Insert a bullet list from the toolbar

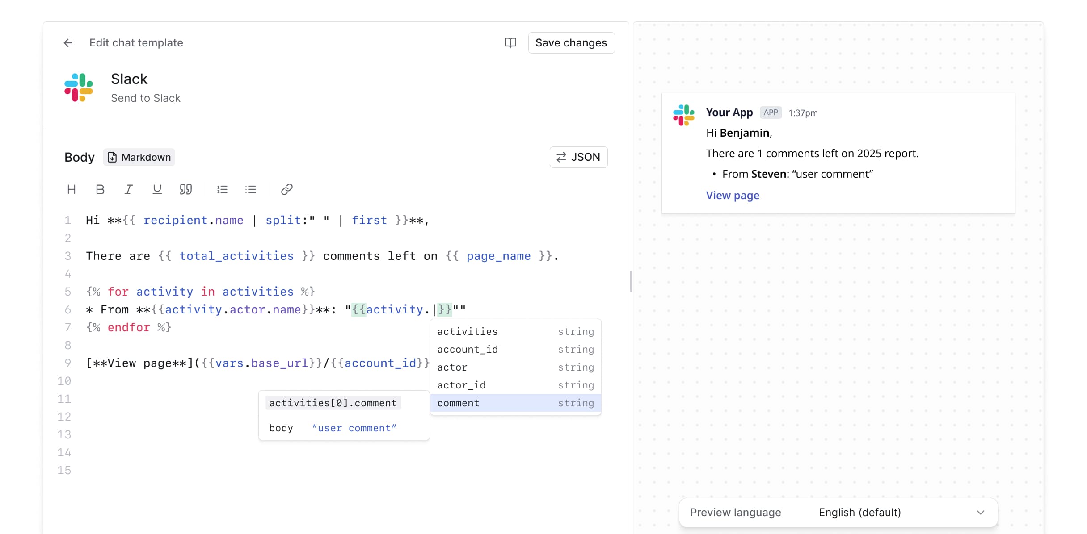251,189
